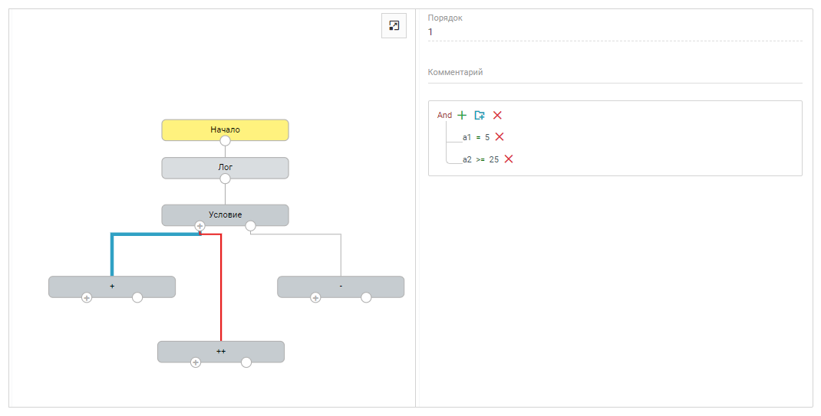The image size is (821, 416).
Task: Click plus connector on the "-" node
Action: tap(315, 298)
